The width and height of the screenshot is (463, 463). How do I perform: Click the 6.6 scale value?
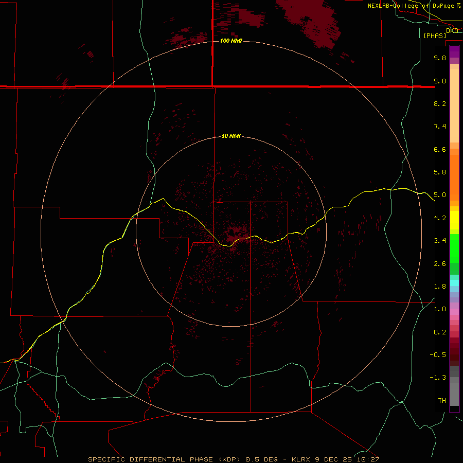(x=440, y=149)
